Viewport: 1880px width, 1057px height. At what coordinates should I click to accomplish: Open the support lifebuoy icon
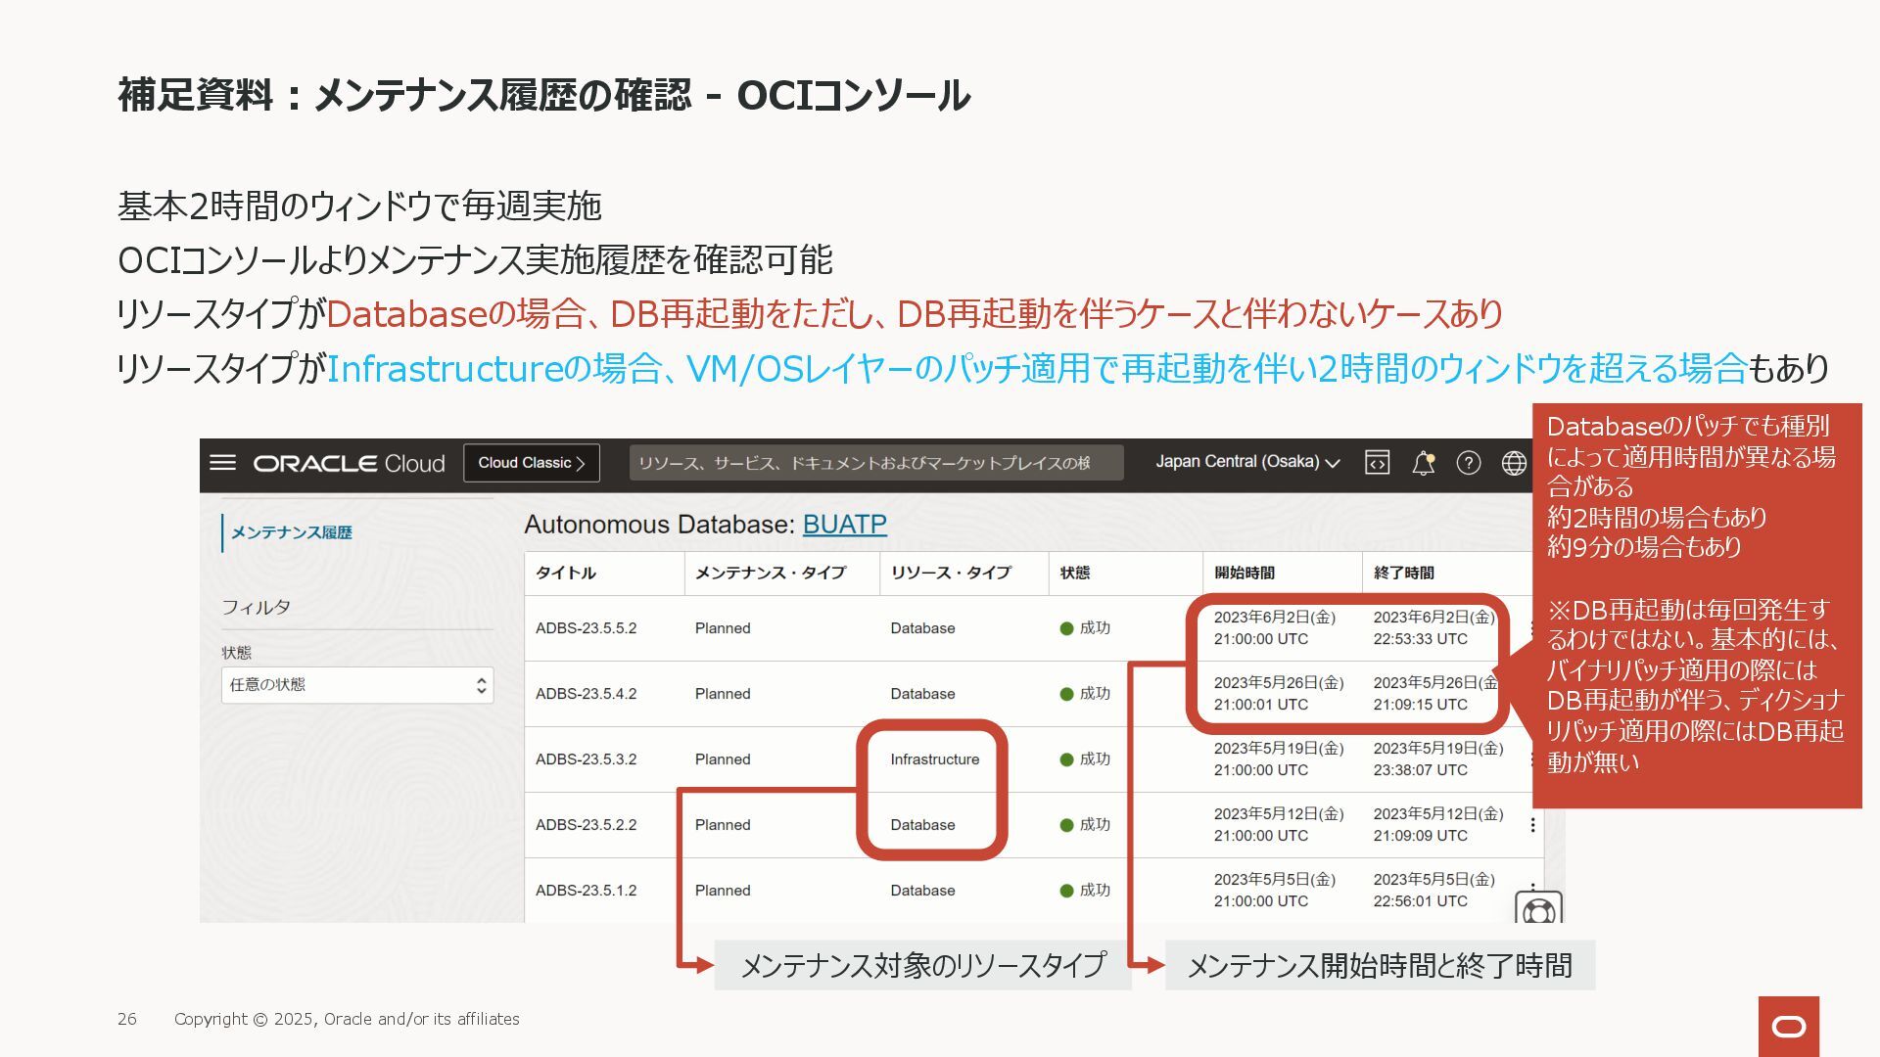click(x=1538, y=910)
